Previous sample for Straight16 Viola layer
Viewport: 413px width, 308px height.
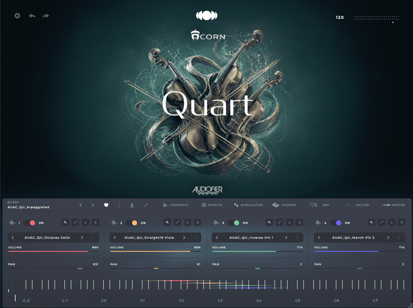[x=114, y=237]
